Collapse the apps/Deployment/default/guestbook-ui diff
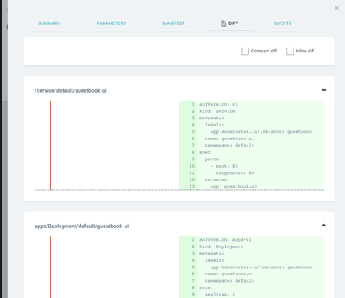The width and height of the screenshot is (345, 298). tap(324, 225)
